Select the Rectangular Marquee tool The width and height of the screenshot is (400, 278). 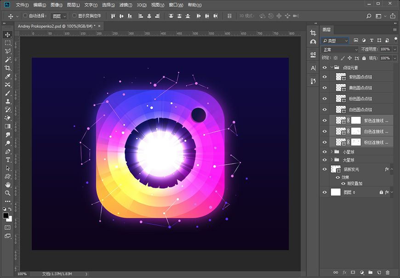pyautogui.click(x=8, y=43)
